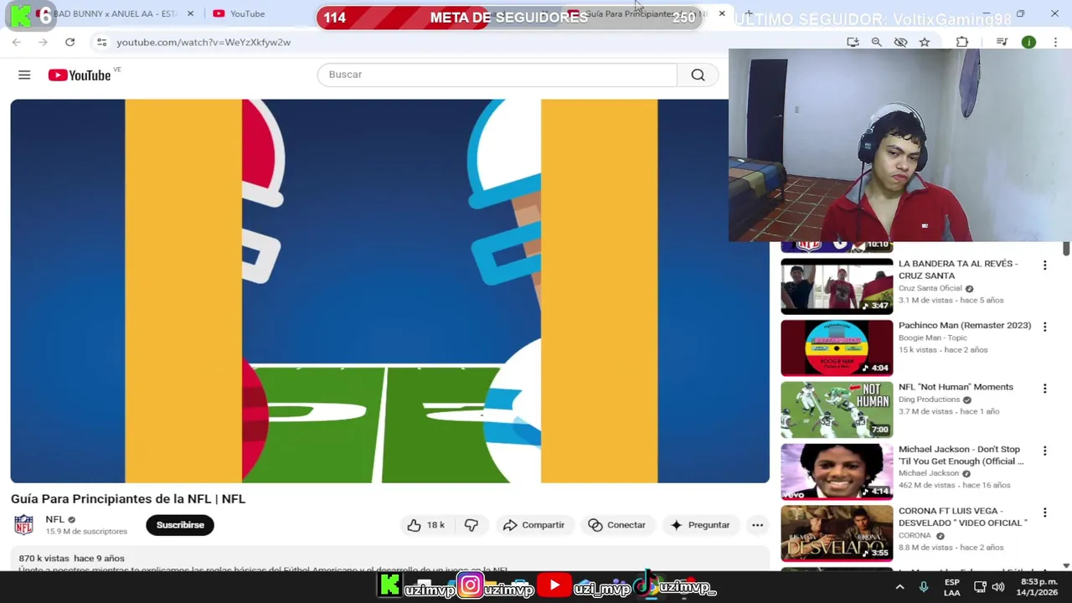This screenshot has width=1072, height=603.
Task: Open the NFL channel name link
Action: pyautogui.click(x=55, y=519)
